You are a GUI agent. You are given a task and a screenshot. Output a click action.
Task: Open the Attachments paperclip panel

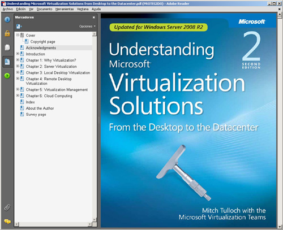click(7, 207)
